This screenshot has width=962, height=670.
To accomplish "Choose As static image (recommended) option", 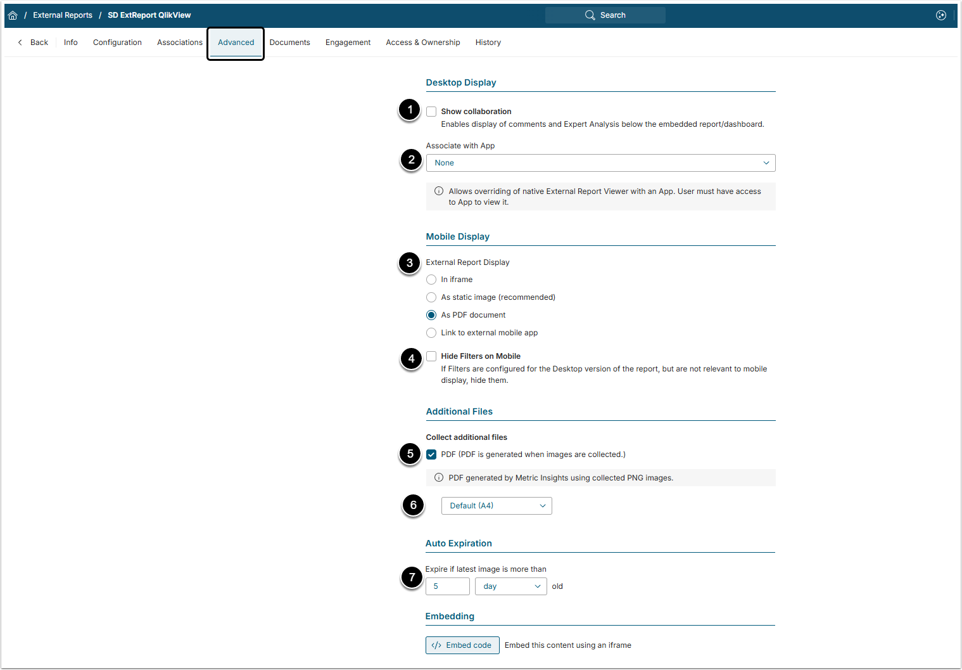I will [431, 297].
